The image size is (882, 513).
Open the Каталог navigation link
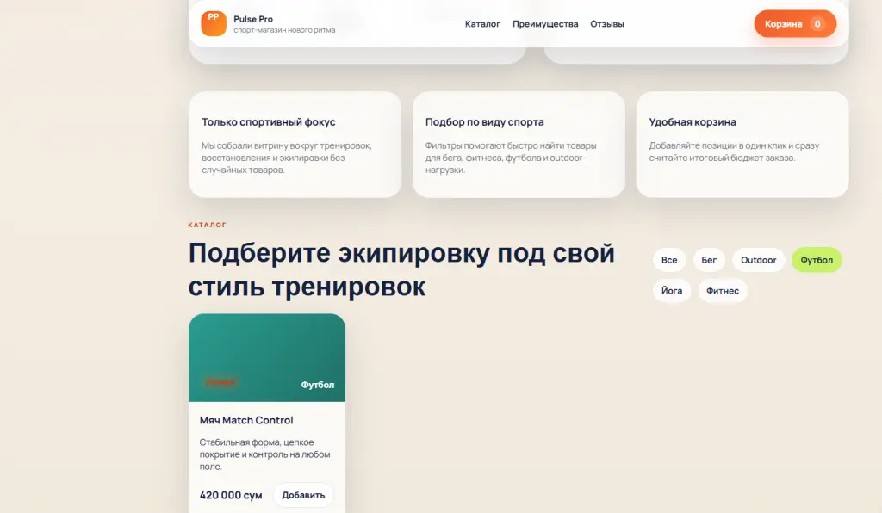coord(482,24)
